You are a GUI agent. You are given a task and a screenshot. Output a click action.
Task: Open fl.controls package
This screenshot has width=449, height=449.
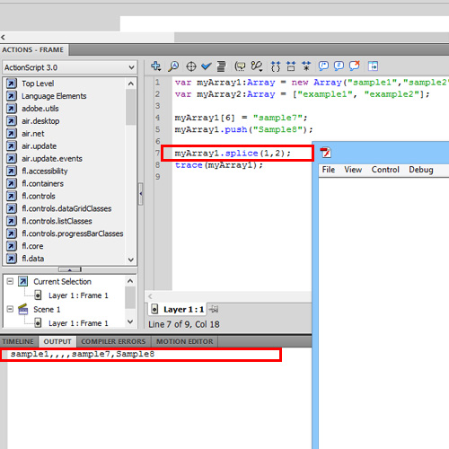pos(39,196)
